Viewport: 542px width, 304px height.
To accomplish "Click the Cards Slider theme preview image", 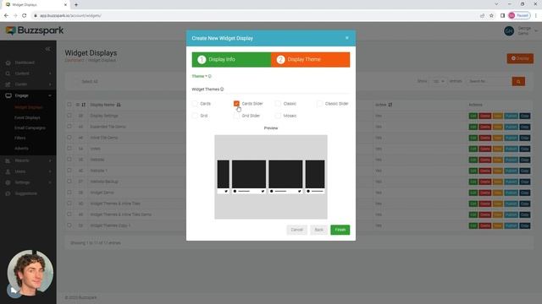I will (271, 176).
